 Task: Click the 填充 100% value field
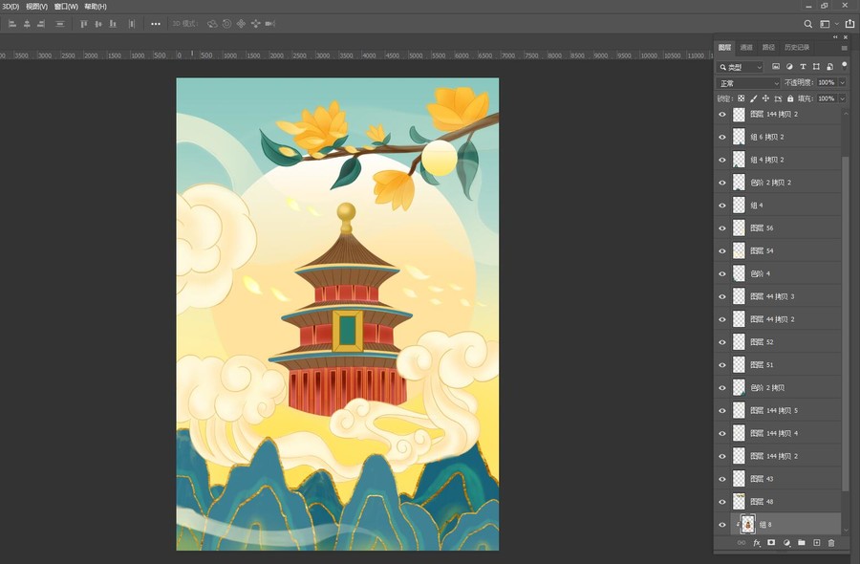[827, 98]
